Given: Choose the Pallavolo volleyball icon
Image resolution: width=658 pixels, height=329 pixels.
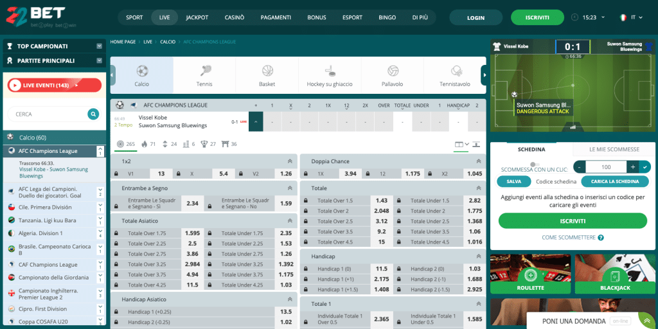Looking at the screenshot, I should pyautogui.click(x=393, y=71).
